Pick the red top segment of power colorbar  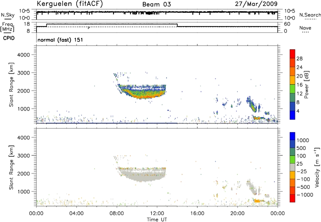[293, 54]
